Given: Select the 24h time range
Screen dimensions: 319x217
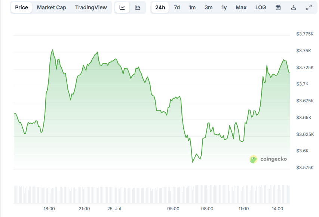Looking at the screenshot, I should point(160,7).
